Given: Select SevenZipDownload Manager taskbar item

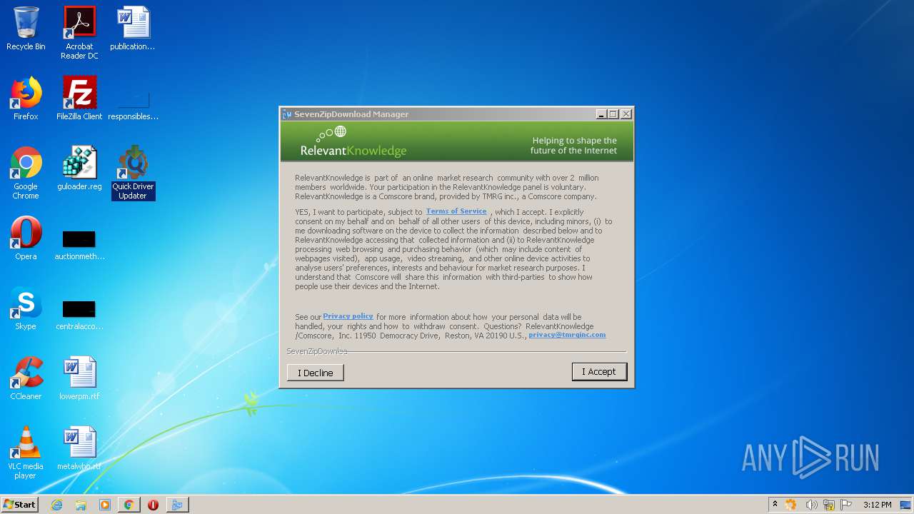Looking at the screenshot, I should (x=177, y=505).
